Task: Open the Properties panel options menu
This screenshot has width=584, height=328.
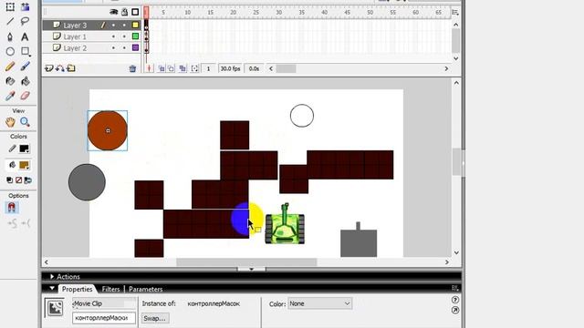Action: click(454, 288)
